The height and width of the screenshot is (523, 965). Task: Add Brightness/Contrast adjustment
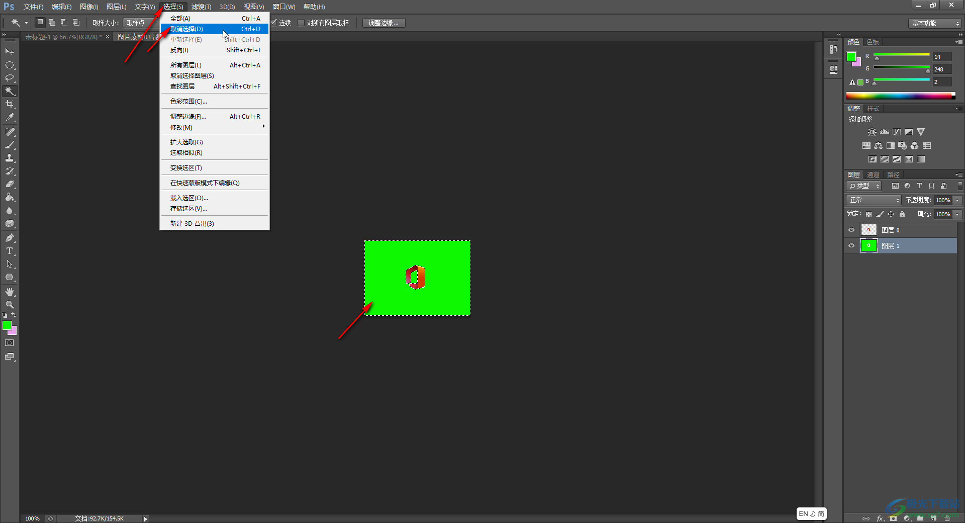[872, 132]
